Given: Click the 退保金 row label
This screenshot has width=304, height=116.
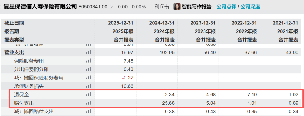Looking at the screenshot, I should (x=21, y=94).
